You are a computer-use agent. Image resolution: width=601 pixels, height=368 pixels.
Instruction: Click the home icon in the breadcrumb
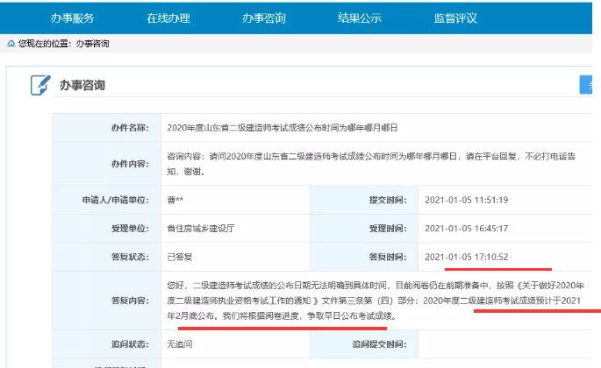click(10, 43)
